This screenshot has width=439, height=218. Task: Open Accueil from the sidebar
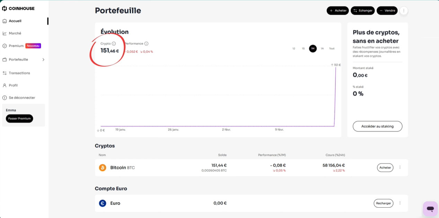coord(15,21)
